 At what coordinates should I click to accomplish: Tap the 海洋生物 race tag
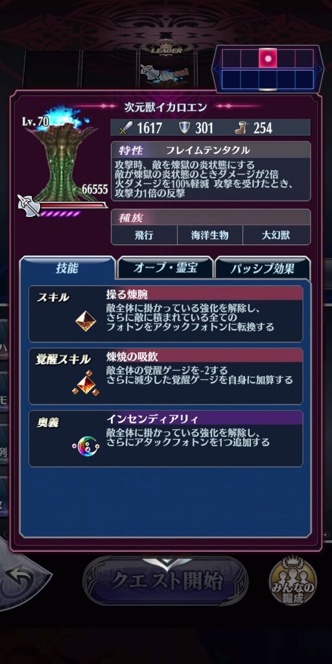[x=209, y=235]
